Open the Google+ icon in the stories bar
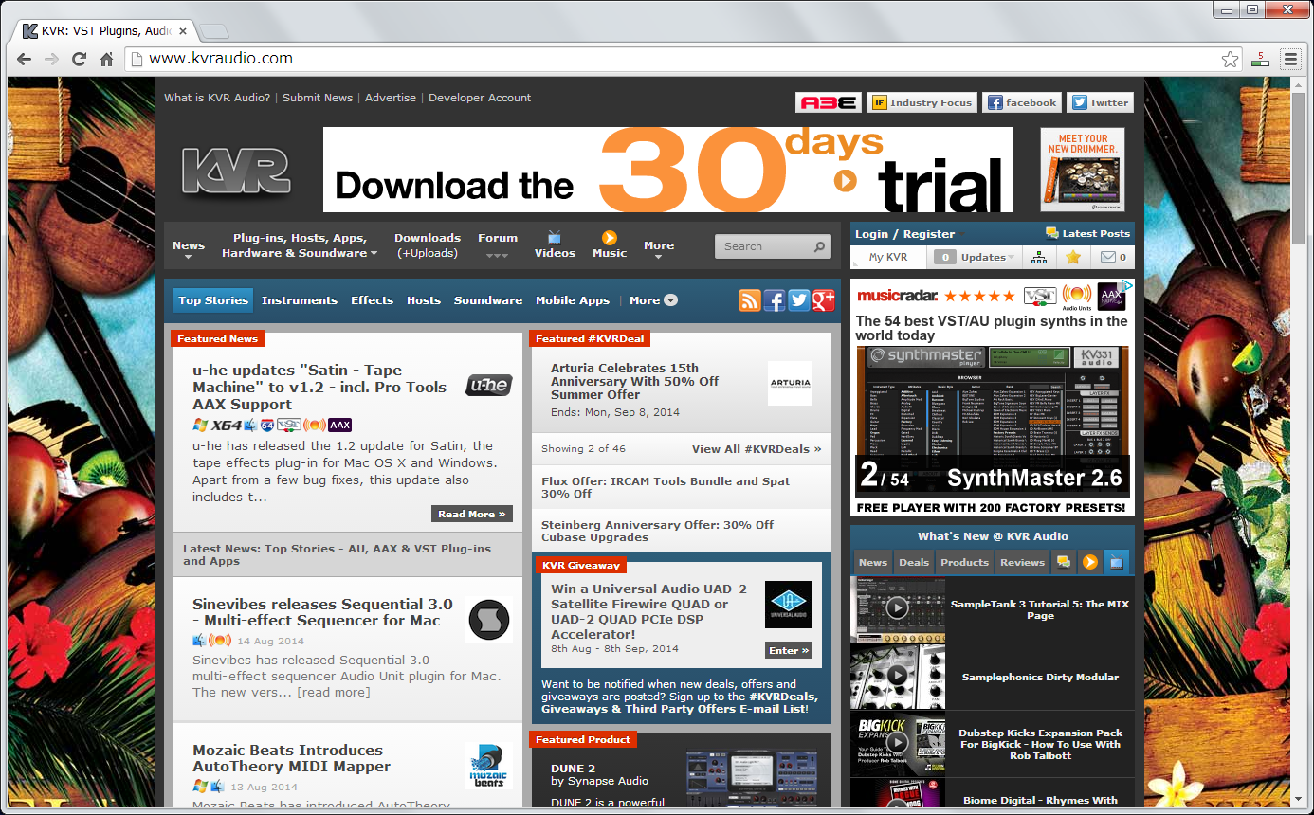 824,300
